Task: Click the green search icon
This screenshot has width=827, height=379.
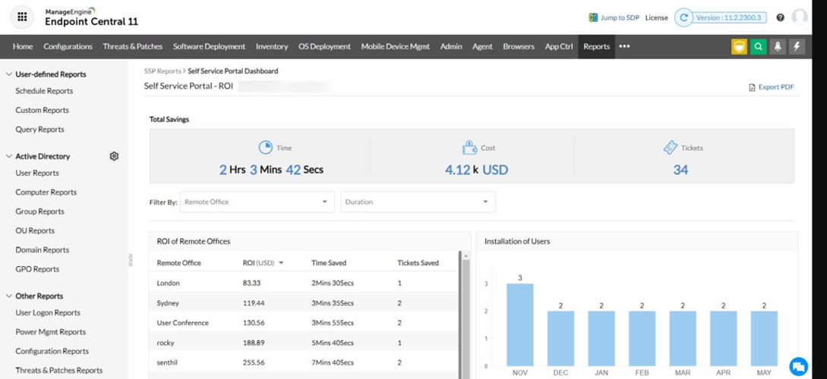Action: tap(758, 46)
